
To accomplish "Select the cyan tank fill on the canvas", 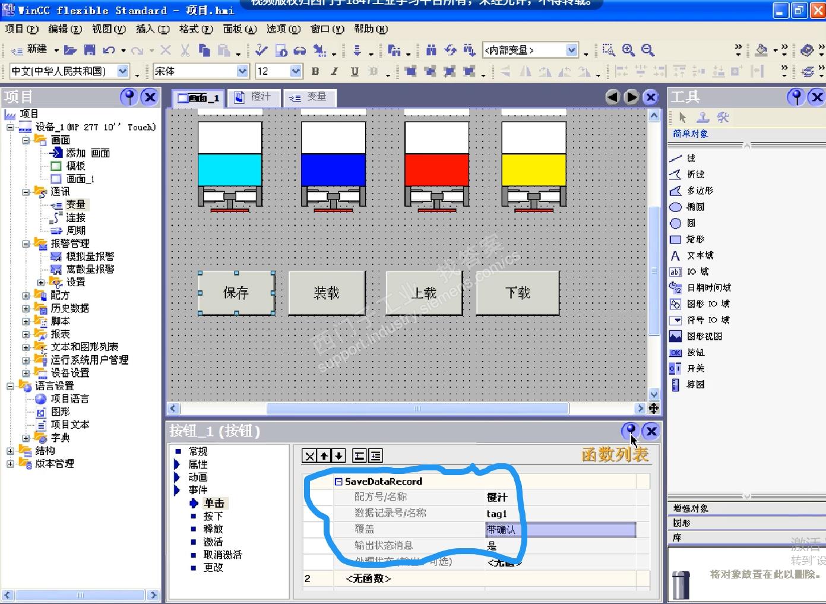I will tap(230, 169).
